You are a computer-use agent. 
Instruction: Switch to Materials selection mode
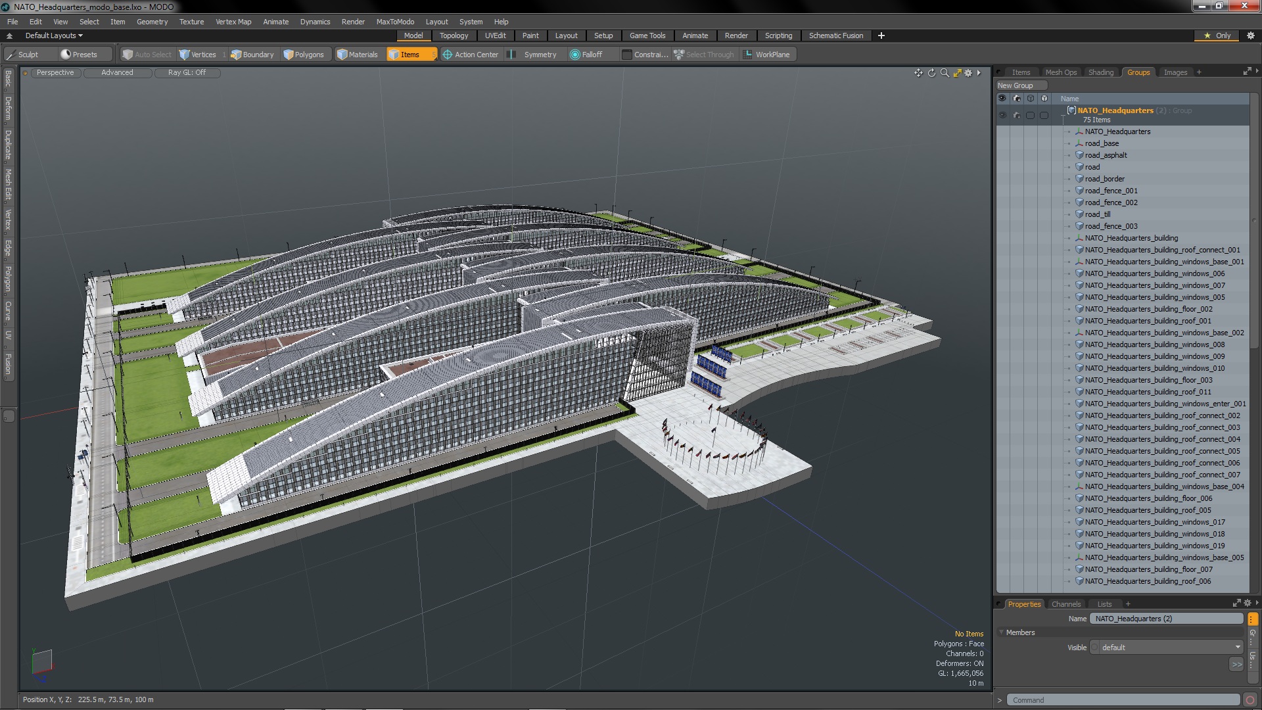point(358,55)
